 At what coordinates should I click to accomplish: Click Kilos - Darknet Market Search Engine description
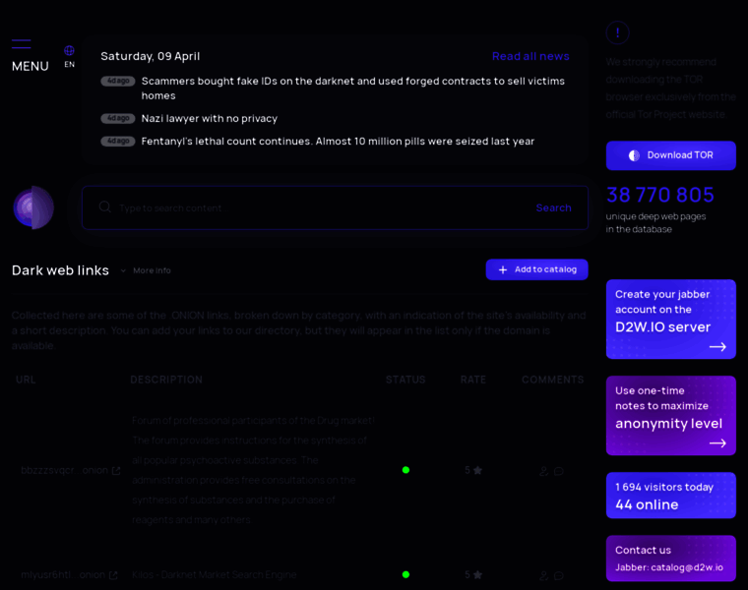pyautogui.click(x=215, y=574)
